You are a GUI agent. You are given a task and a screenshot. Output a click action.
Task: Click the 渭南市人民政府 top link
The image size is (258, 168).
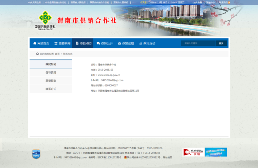tap(121, 2)
